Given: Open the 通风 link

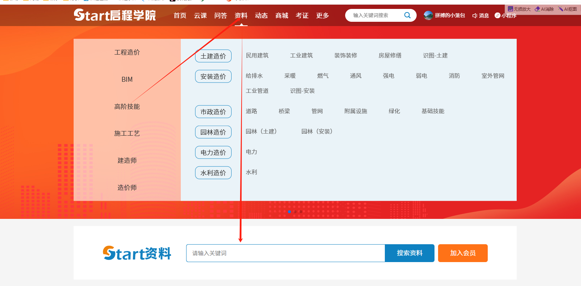Looking at the screenshot, I should [356, 76].
